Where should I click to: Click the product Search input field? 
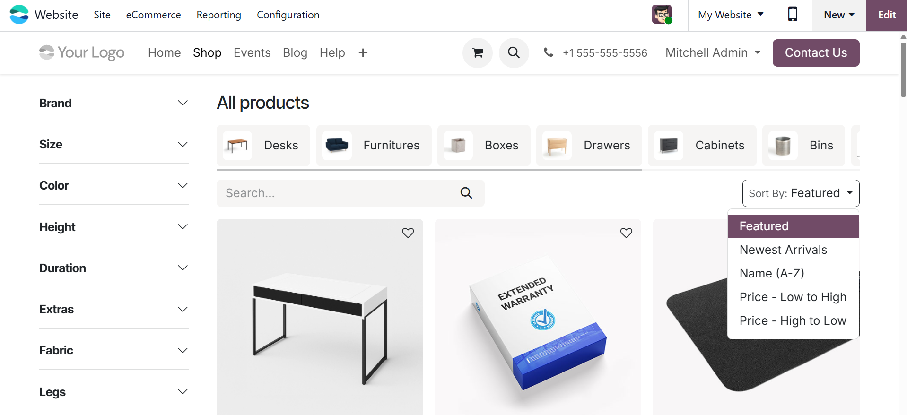point(336,193)
